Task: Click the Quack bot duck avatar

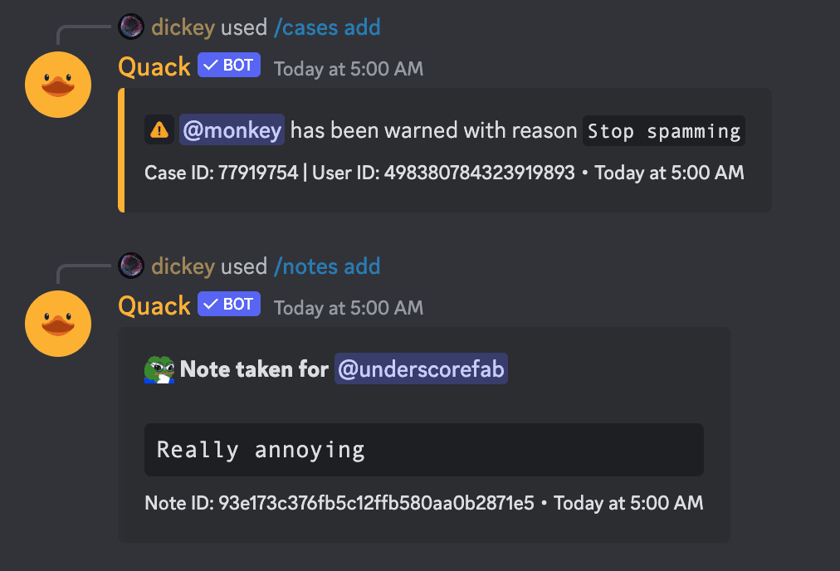Action: tap(57, 85)
